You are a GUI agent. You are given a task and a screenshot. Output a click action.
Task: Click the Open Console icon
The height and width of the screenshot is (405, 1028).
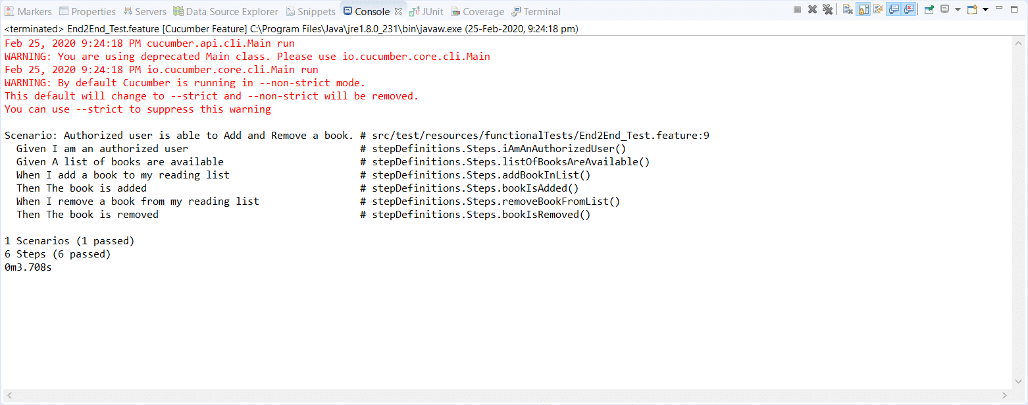click(973, 9)
